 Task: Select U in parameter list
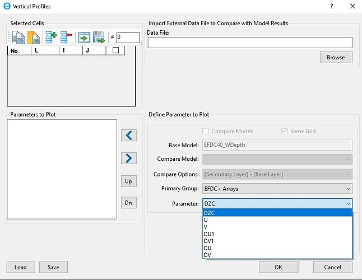277,220
